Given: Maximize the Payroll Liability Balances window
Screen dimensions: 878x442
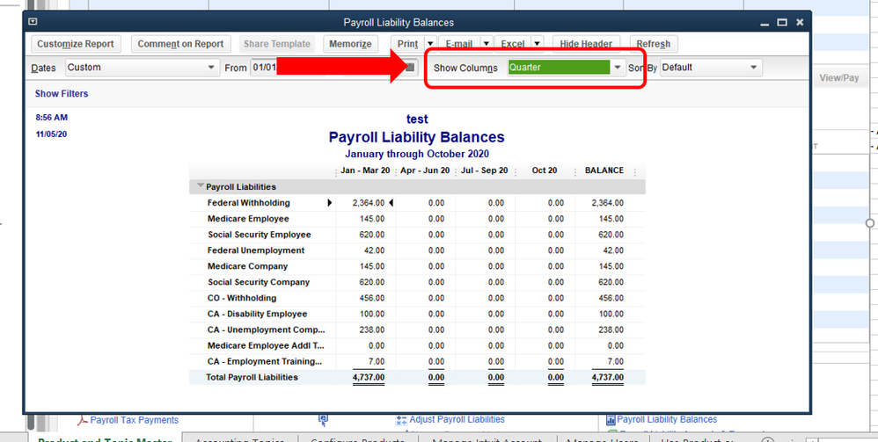Looking at the screenshot, I should (780, 22).
